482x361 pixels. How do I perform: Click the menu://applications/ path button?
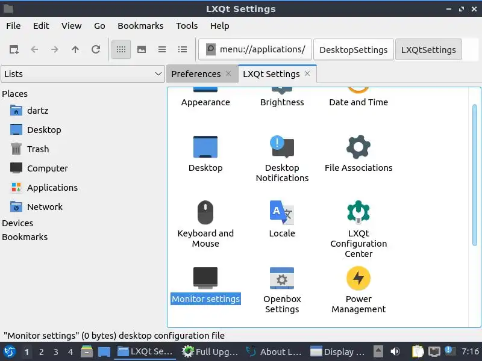(255, 49)
